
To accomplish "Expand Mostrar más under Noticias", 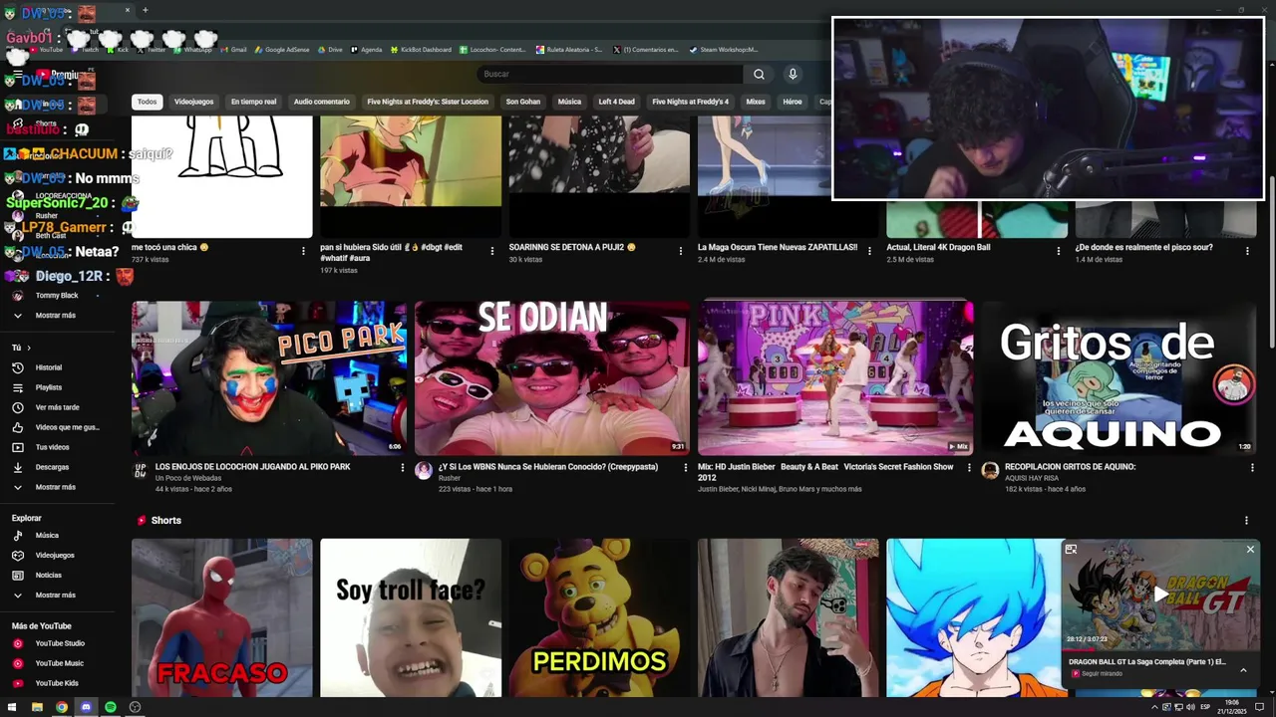I will pyautogui.click(x=55, y=595).
